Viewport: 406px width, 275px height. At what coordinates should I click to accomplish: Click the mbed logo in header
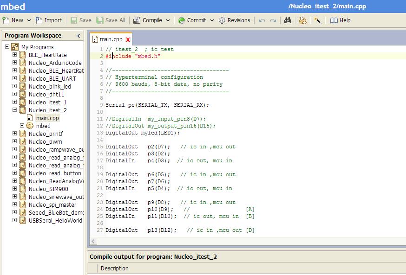tap(13, 6)
